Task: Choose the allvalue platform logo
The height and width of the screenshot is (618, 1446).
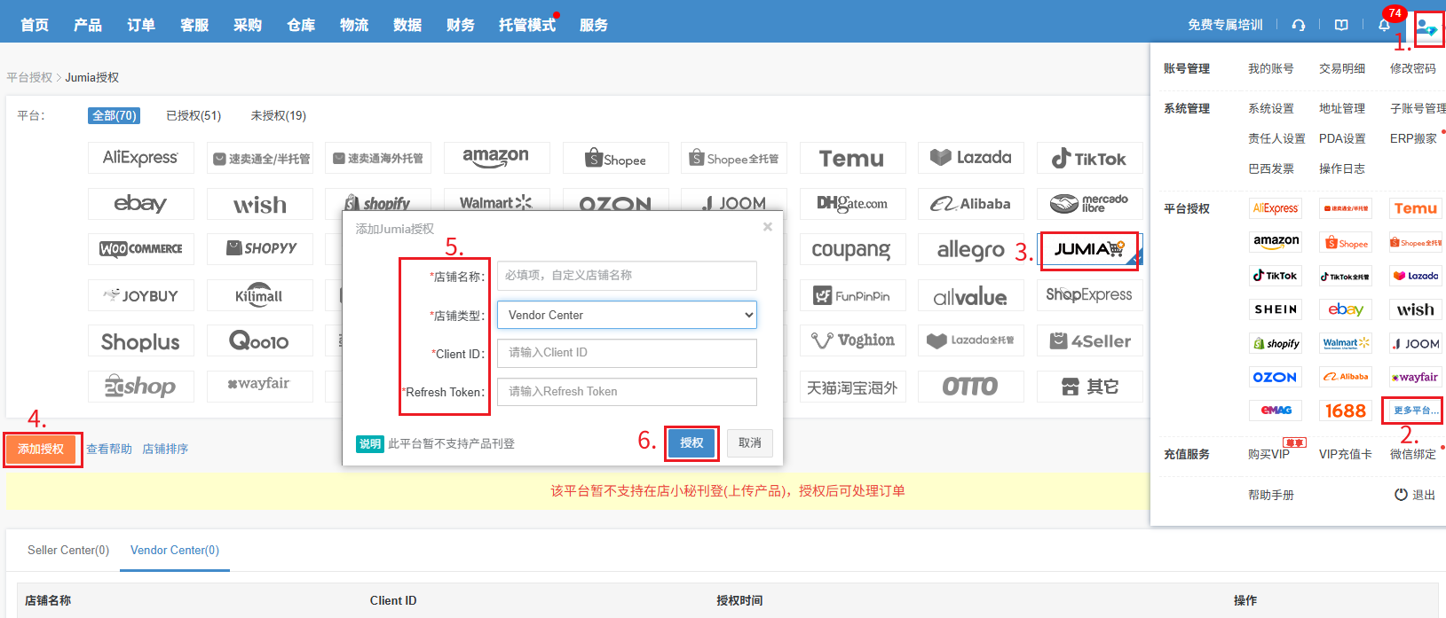Action: tap(971, 295)
